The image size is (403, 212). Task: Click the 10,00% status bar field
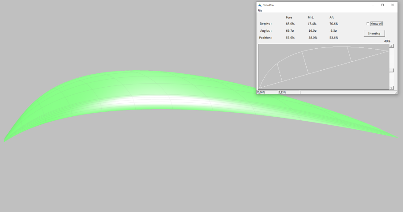click(261, 92)
